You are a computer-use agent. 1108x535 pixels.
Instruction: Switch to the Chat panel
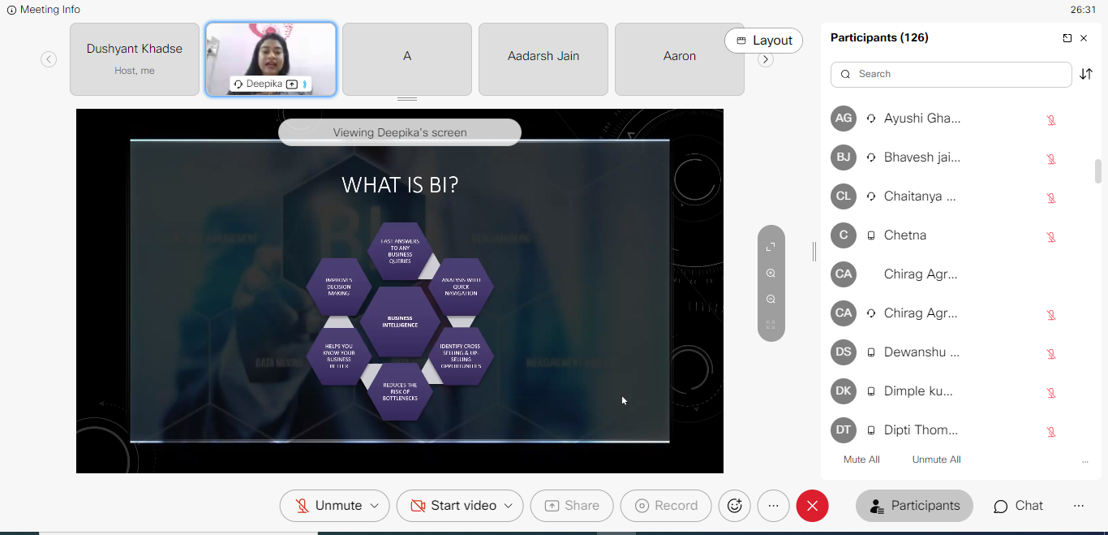(1018, 506)
